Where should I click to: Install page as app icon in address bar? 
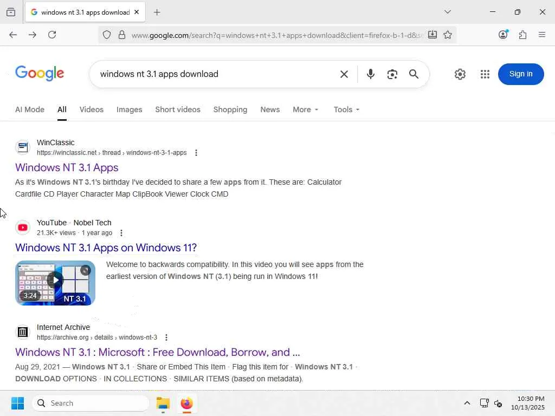tap(432, 35)
